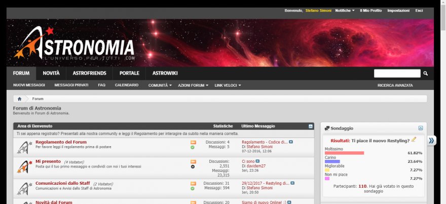Image resolution: width=446 pixels, height=204 pixels.
Task: Click the Mi presento forum icon
Action: [23, 166]
